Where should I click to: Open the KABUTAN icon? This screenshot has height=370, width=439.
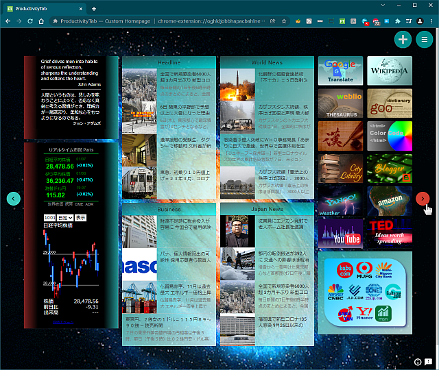tap(345, 314)
